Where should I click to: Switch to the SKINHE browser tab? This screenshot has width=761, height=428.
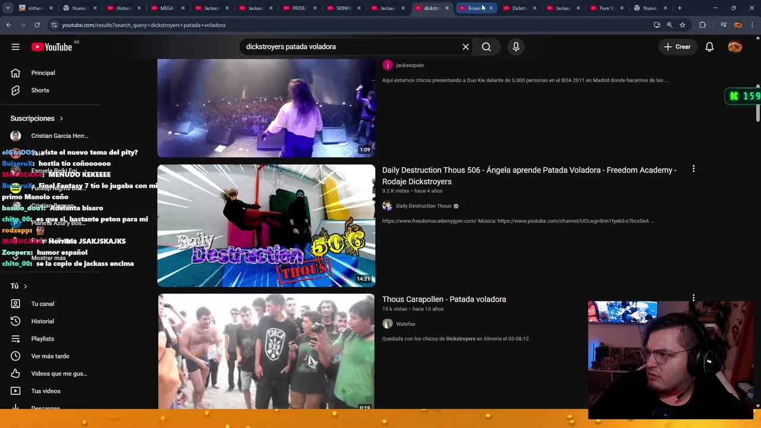click(343, 8)
